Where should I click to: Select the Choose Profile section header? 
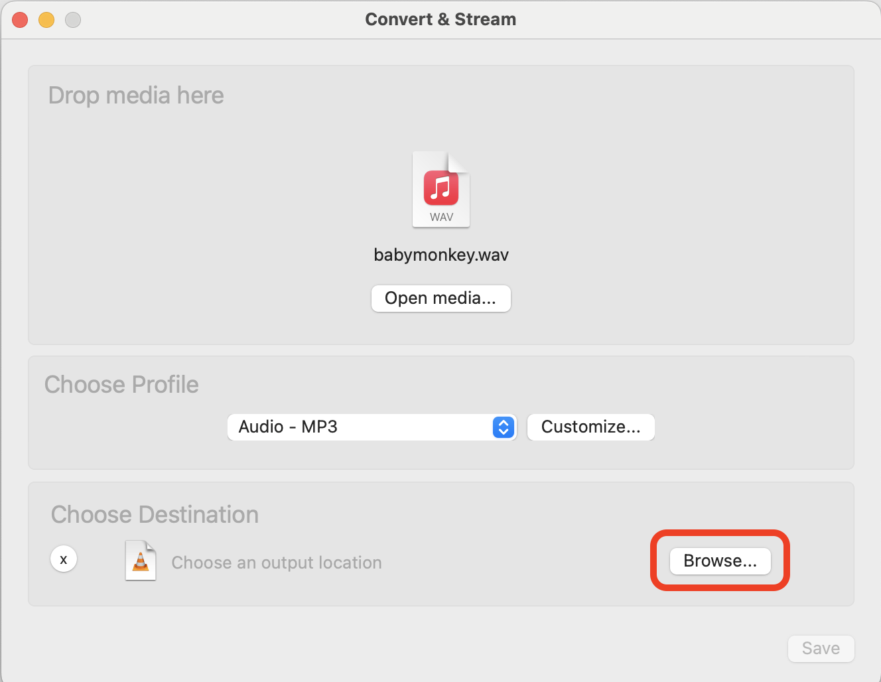[x=121, y=384]
